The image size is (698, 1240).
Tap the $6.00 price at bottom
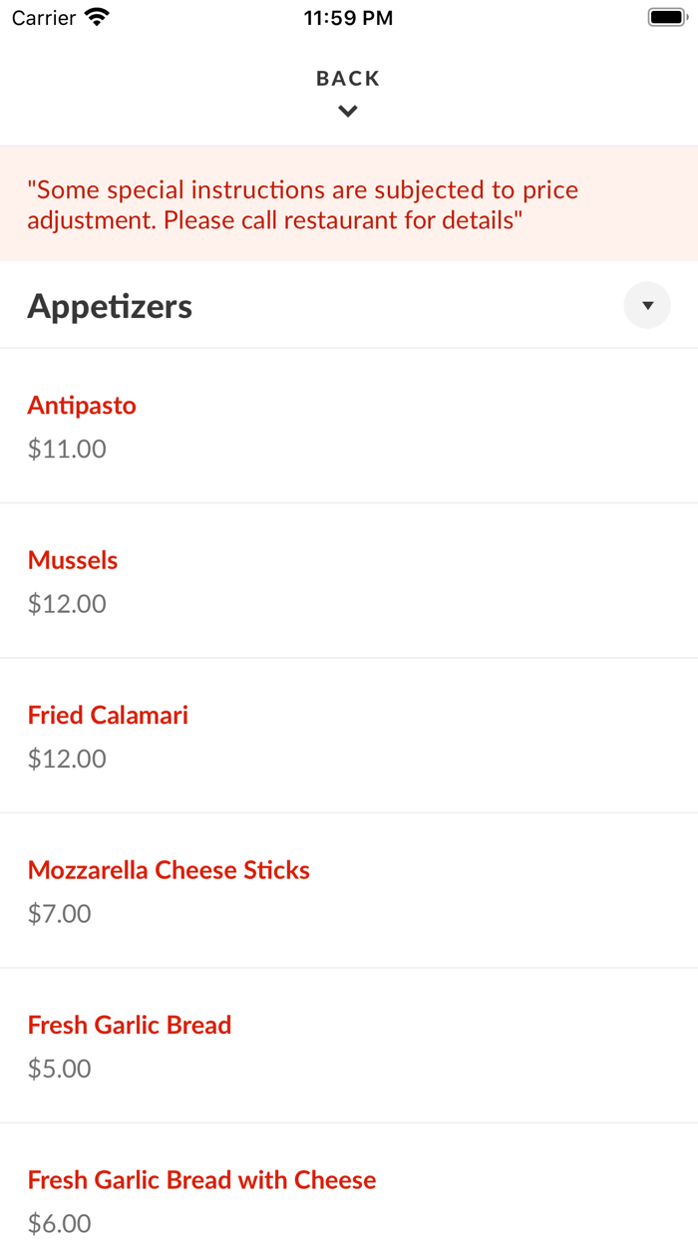(x=59, y=1224)
